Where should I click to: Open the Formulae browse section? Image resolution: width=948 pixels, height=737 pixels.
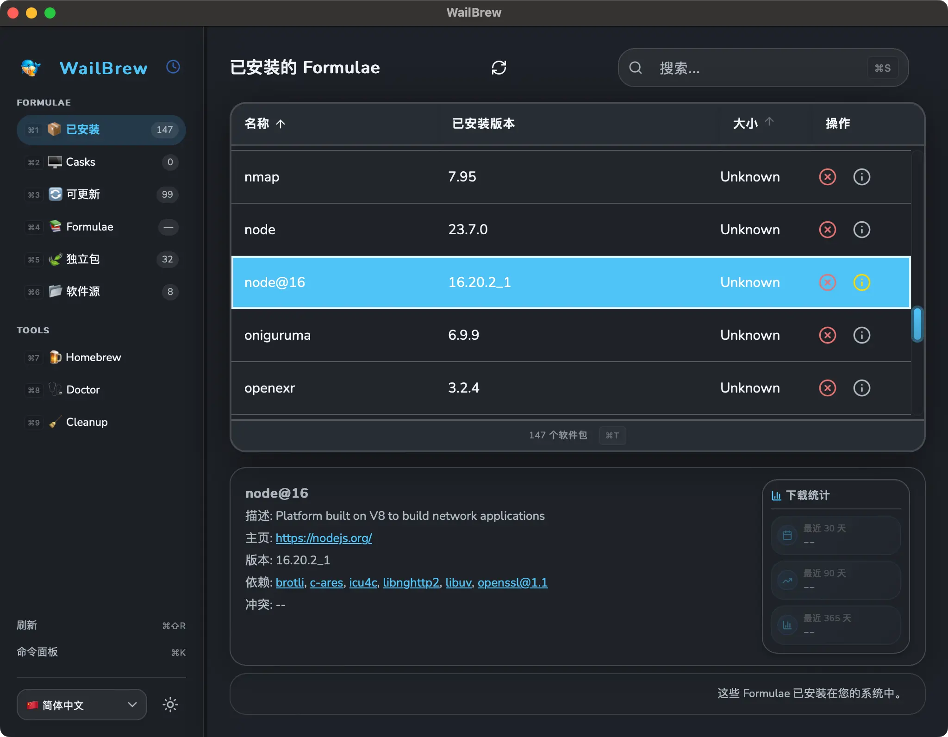click(101, 227)
